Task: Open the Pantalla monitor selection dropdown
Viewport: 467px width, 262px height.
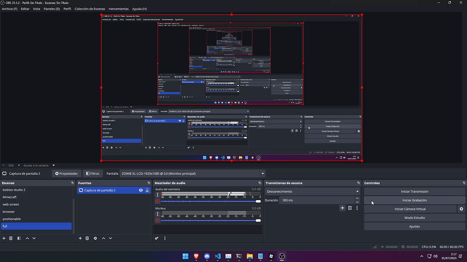Action: coord(192,173)
